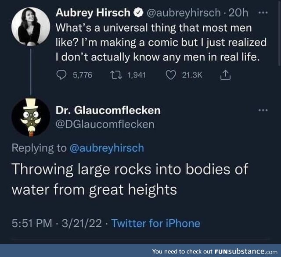The height and width of the screenshot is (257, 281).
Task: Click the 21.3K likes count
Action: pyautogui.click(x=192, y=75)
